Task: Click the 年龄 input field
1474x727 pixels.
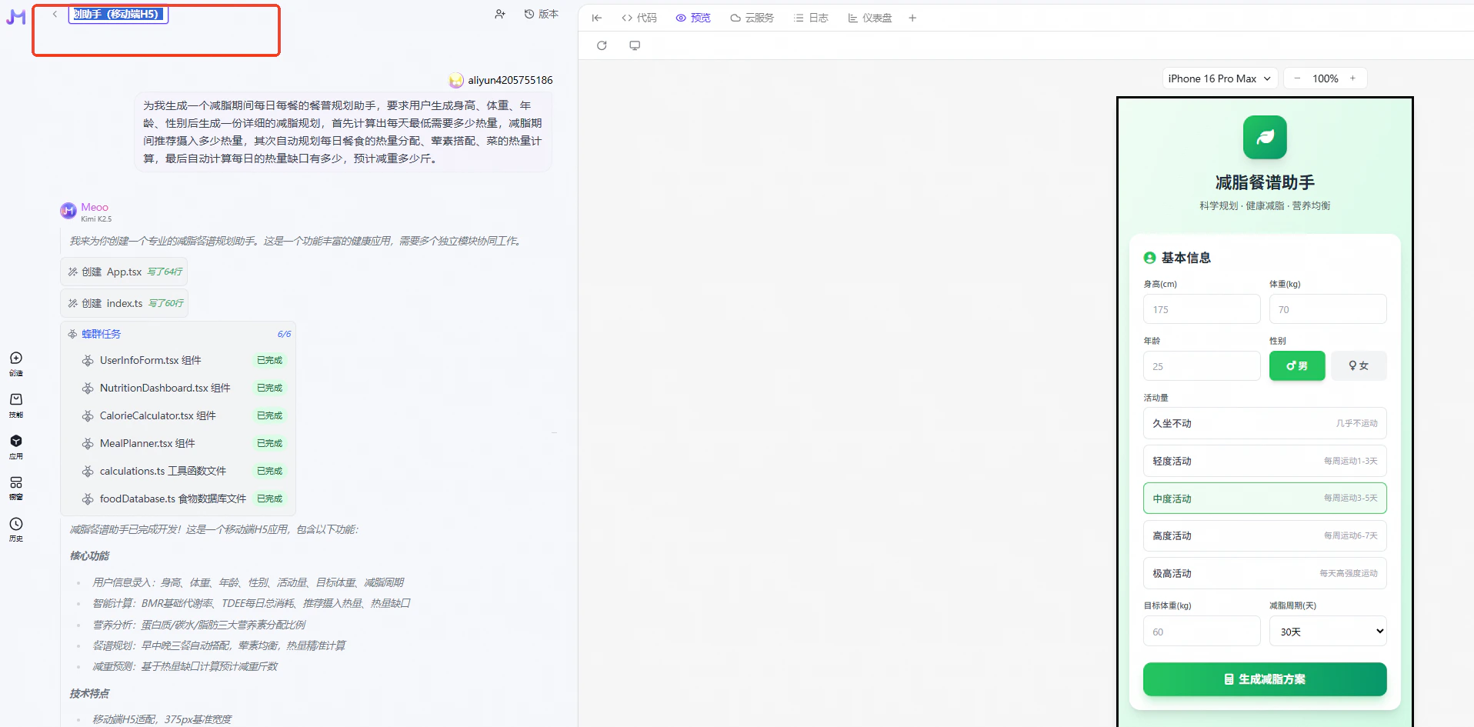Action: point(1202,366)
